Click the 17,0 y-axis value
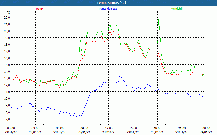This screenshot has width=217, height=135. click(x=7, y=51)
